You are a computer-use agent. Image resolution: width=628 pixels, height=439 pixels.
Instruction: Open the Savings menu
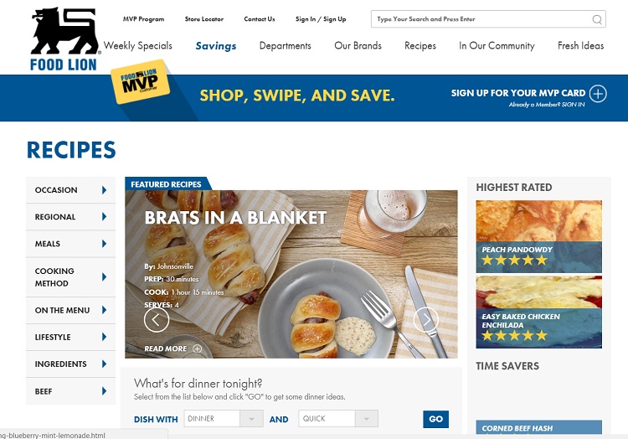216,46
